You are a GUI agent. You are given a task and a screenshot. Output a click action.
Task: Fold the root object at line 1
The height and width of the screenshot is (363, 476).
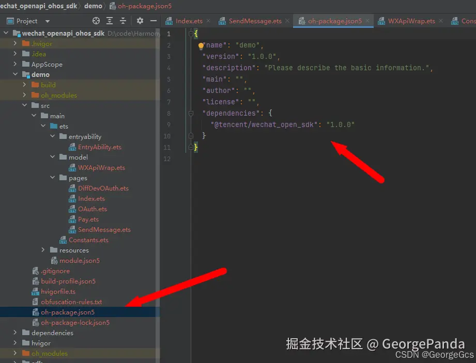191,34
